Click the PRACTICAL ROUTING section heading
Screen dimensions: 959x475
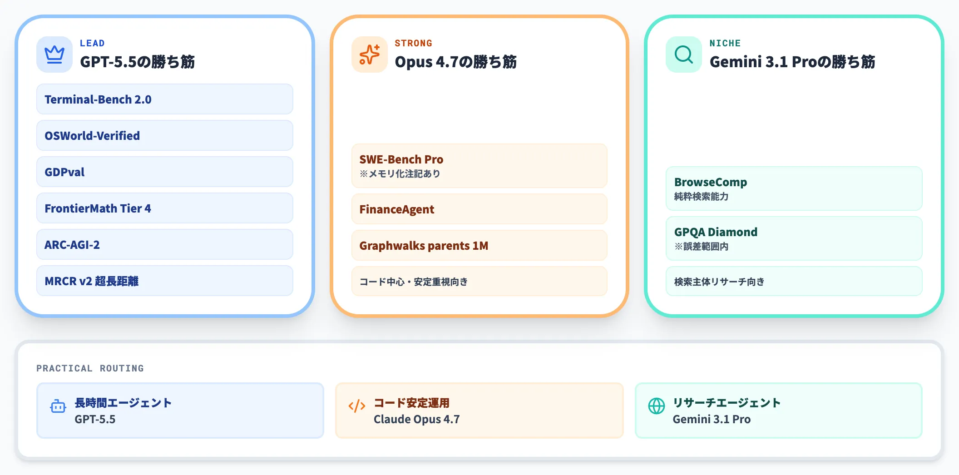click(x=90, y=368)
